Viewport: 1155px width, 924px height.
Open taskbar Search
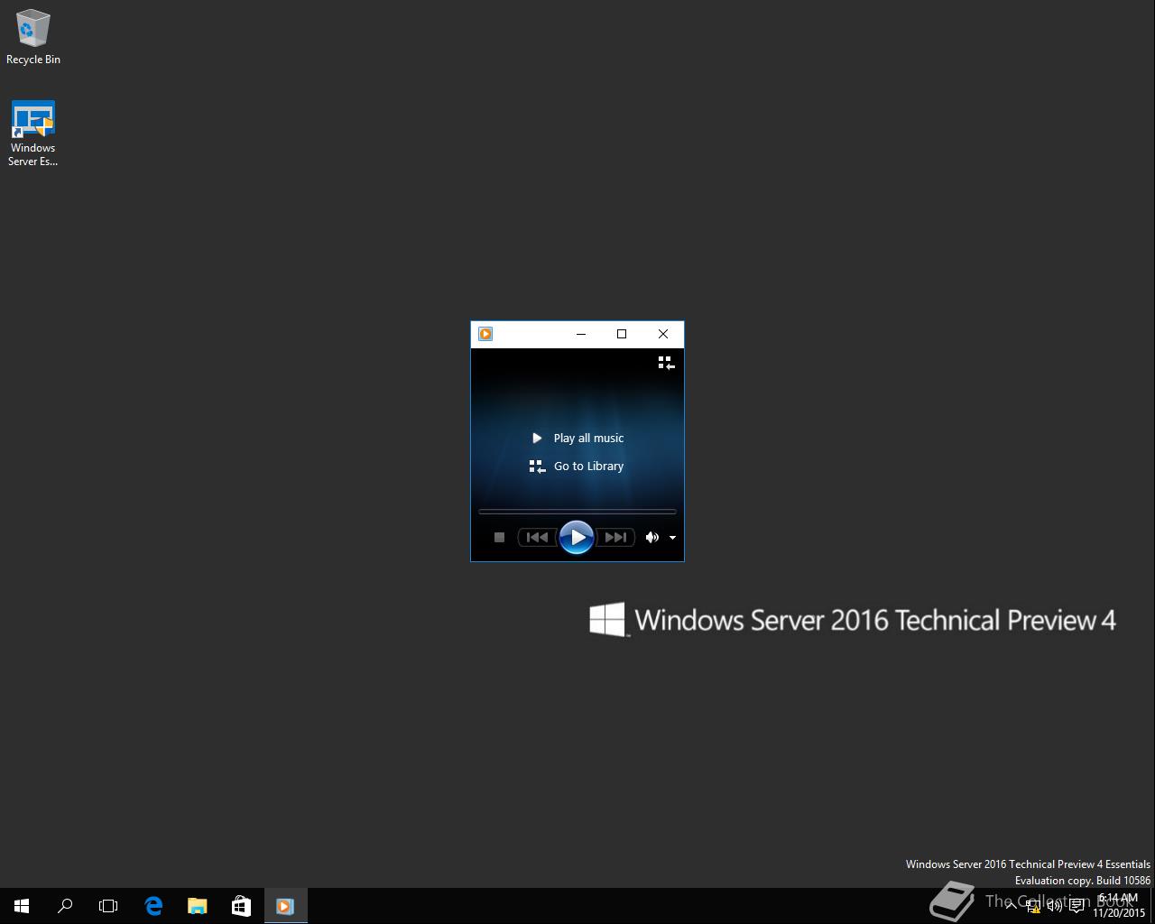point(65,906)
